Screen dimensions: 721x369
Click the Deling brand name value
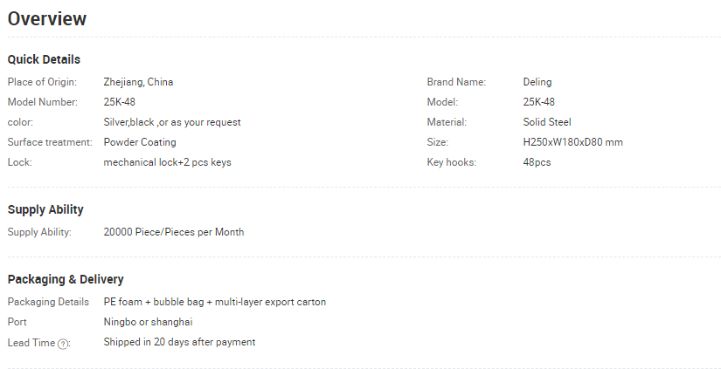(537, 82)
